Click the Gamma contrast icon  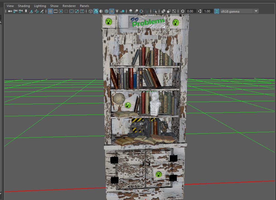(200, 11)
